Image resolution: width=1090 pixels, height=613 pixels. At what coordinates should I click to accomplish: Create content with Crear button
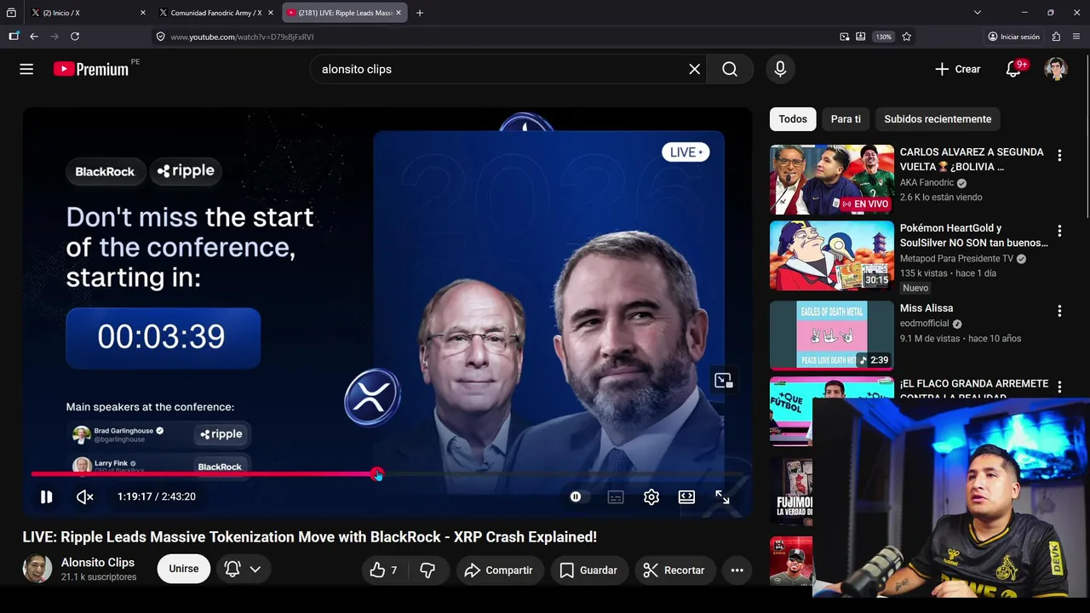957,69
